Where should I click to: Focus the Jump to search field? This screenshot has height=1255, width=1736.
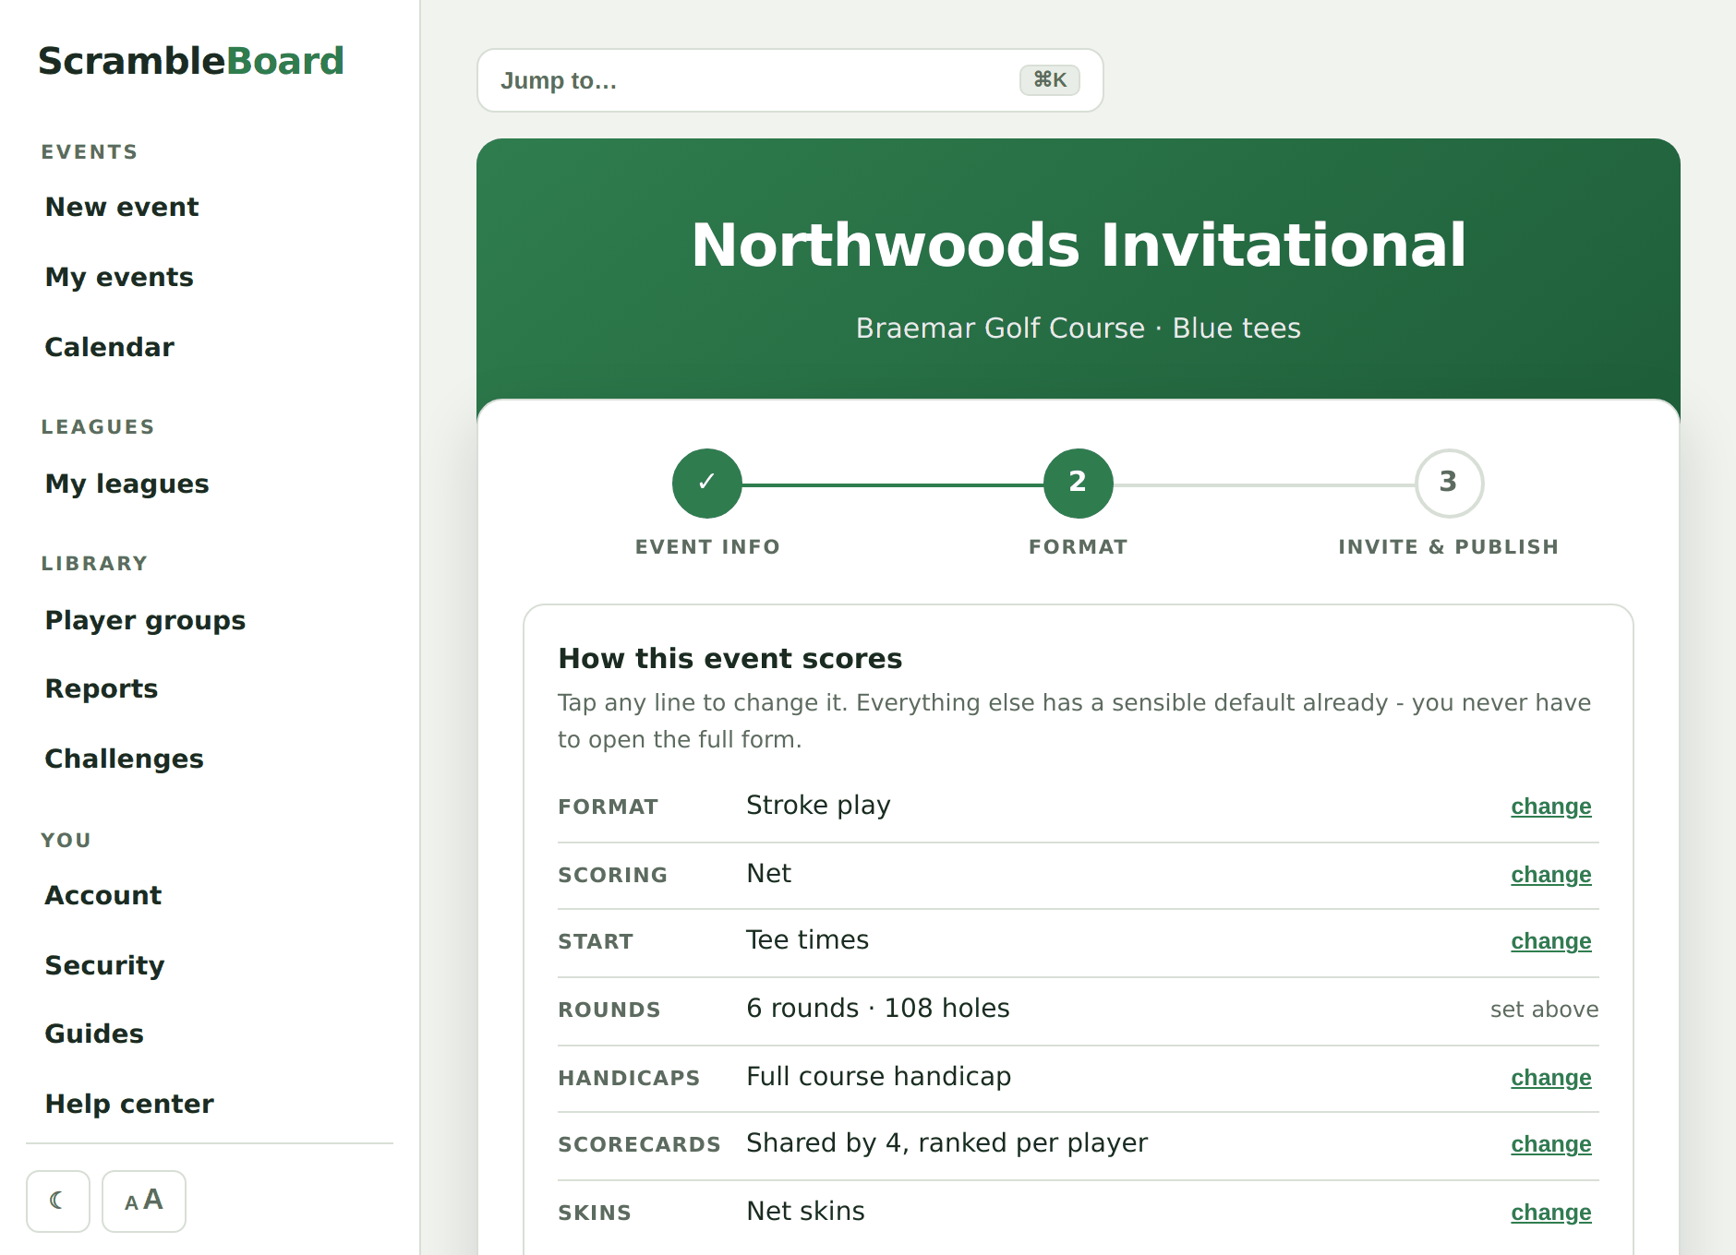790,80
